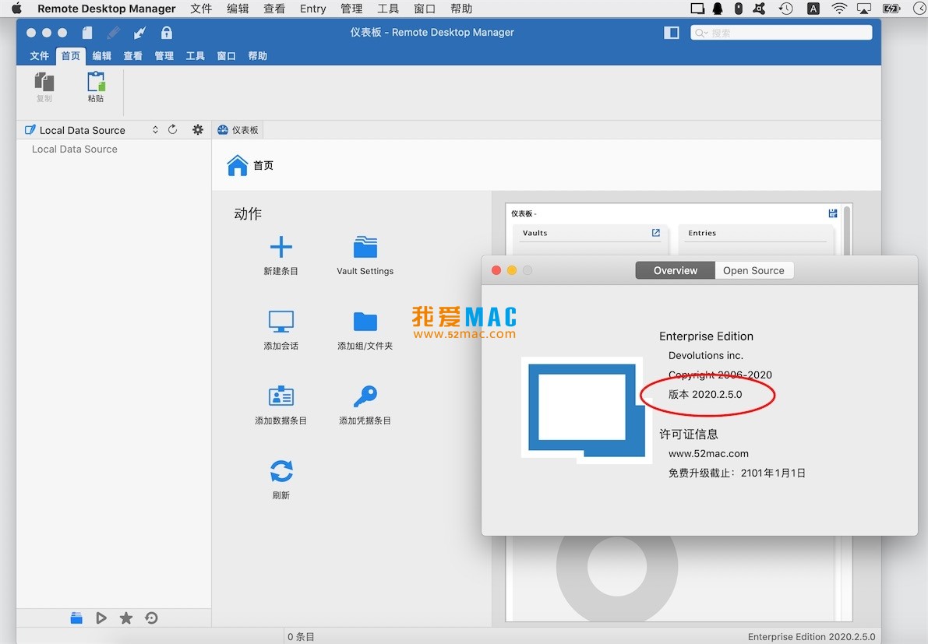928x644 pixels.
Task: Click the 刷新 refresh arrows icon
Action: pyautogui.click(x=281, y=471)
